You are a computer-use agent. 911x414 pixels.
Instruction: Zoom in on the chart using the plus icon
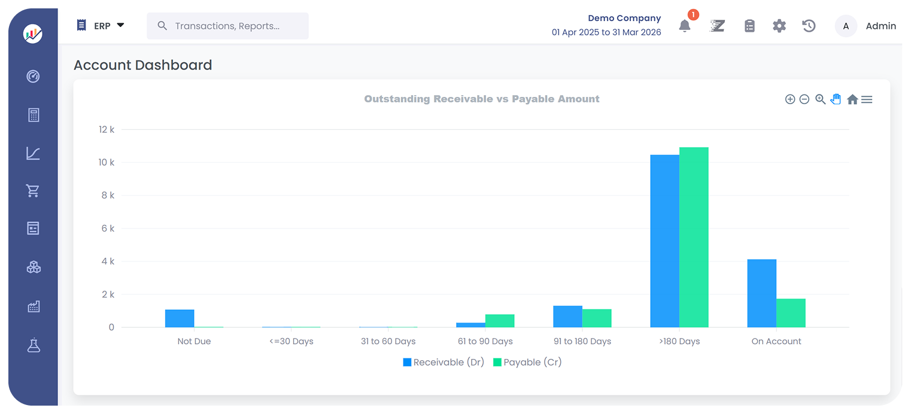(790, 99)
